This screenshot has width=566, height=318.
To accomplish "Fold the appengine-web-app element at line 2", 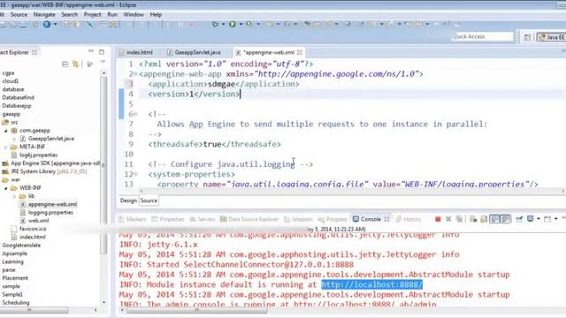I will [x=135, y=74].
